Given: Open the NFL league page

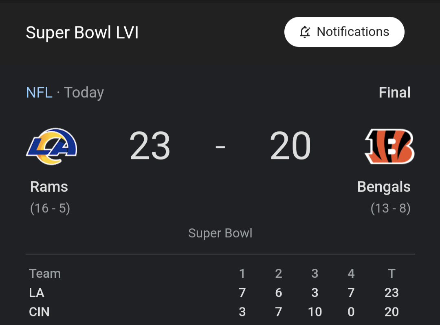Looking at the screenshot, I should 39,92.
